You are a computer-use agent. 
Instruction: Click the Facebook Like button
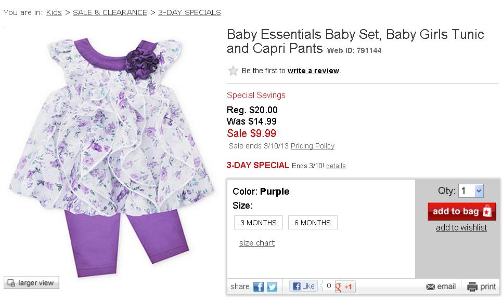tap(303, 286)
